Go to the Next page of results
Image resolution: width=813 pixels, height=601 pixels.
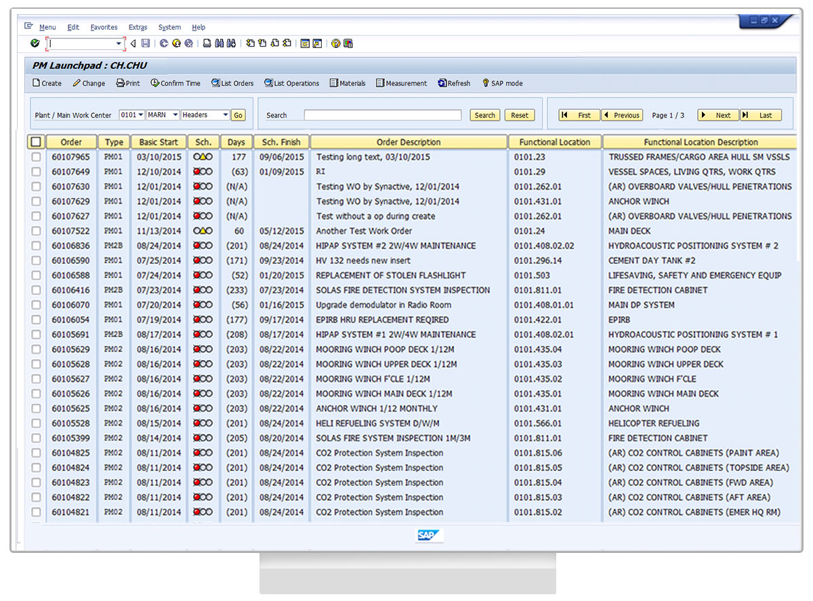click(x=717, y=115)
